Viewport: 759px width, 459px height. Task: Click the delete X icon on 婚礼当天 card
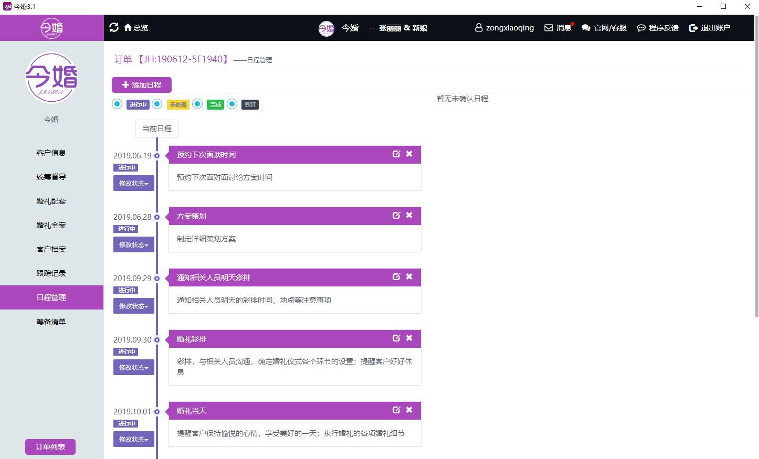(409, 410)
